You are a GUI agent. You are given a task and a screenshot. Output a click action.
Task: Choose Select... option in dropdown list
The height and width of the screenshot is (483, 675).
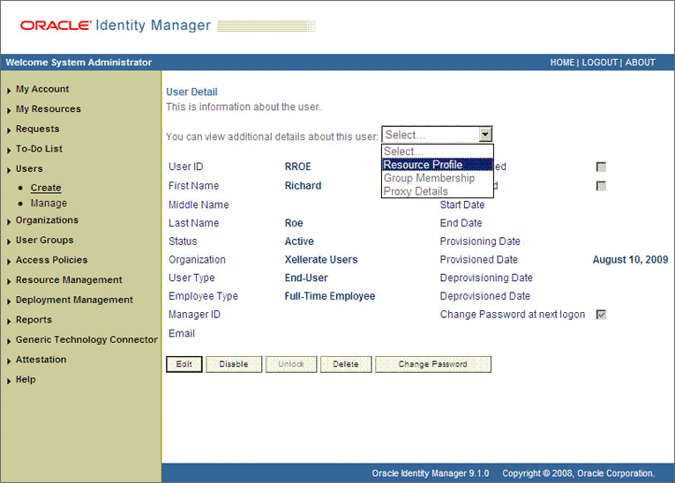pos(437,152)
